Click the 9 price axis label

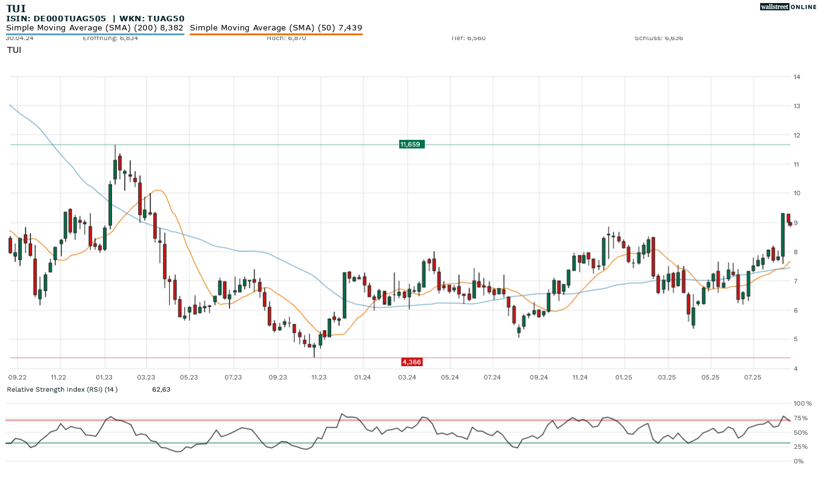pyautogui.click(x=795, y=223)
